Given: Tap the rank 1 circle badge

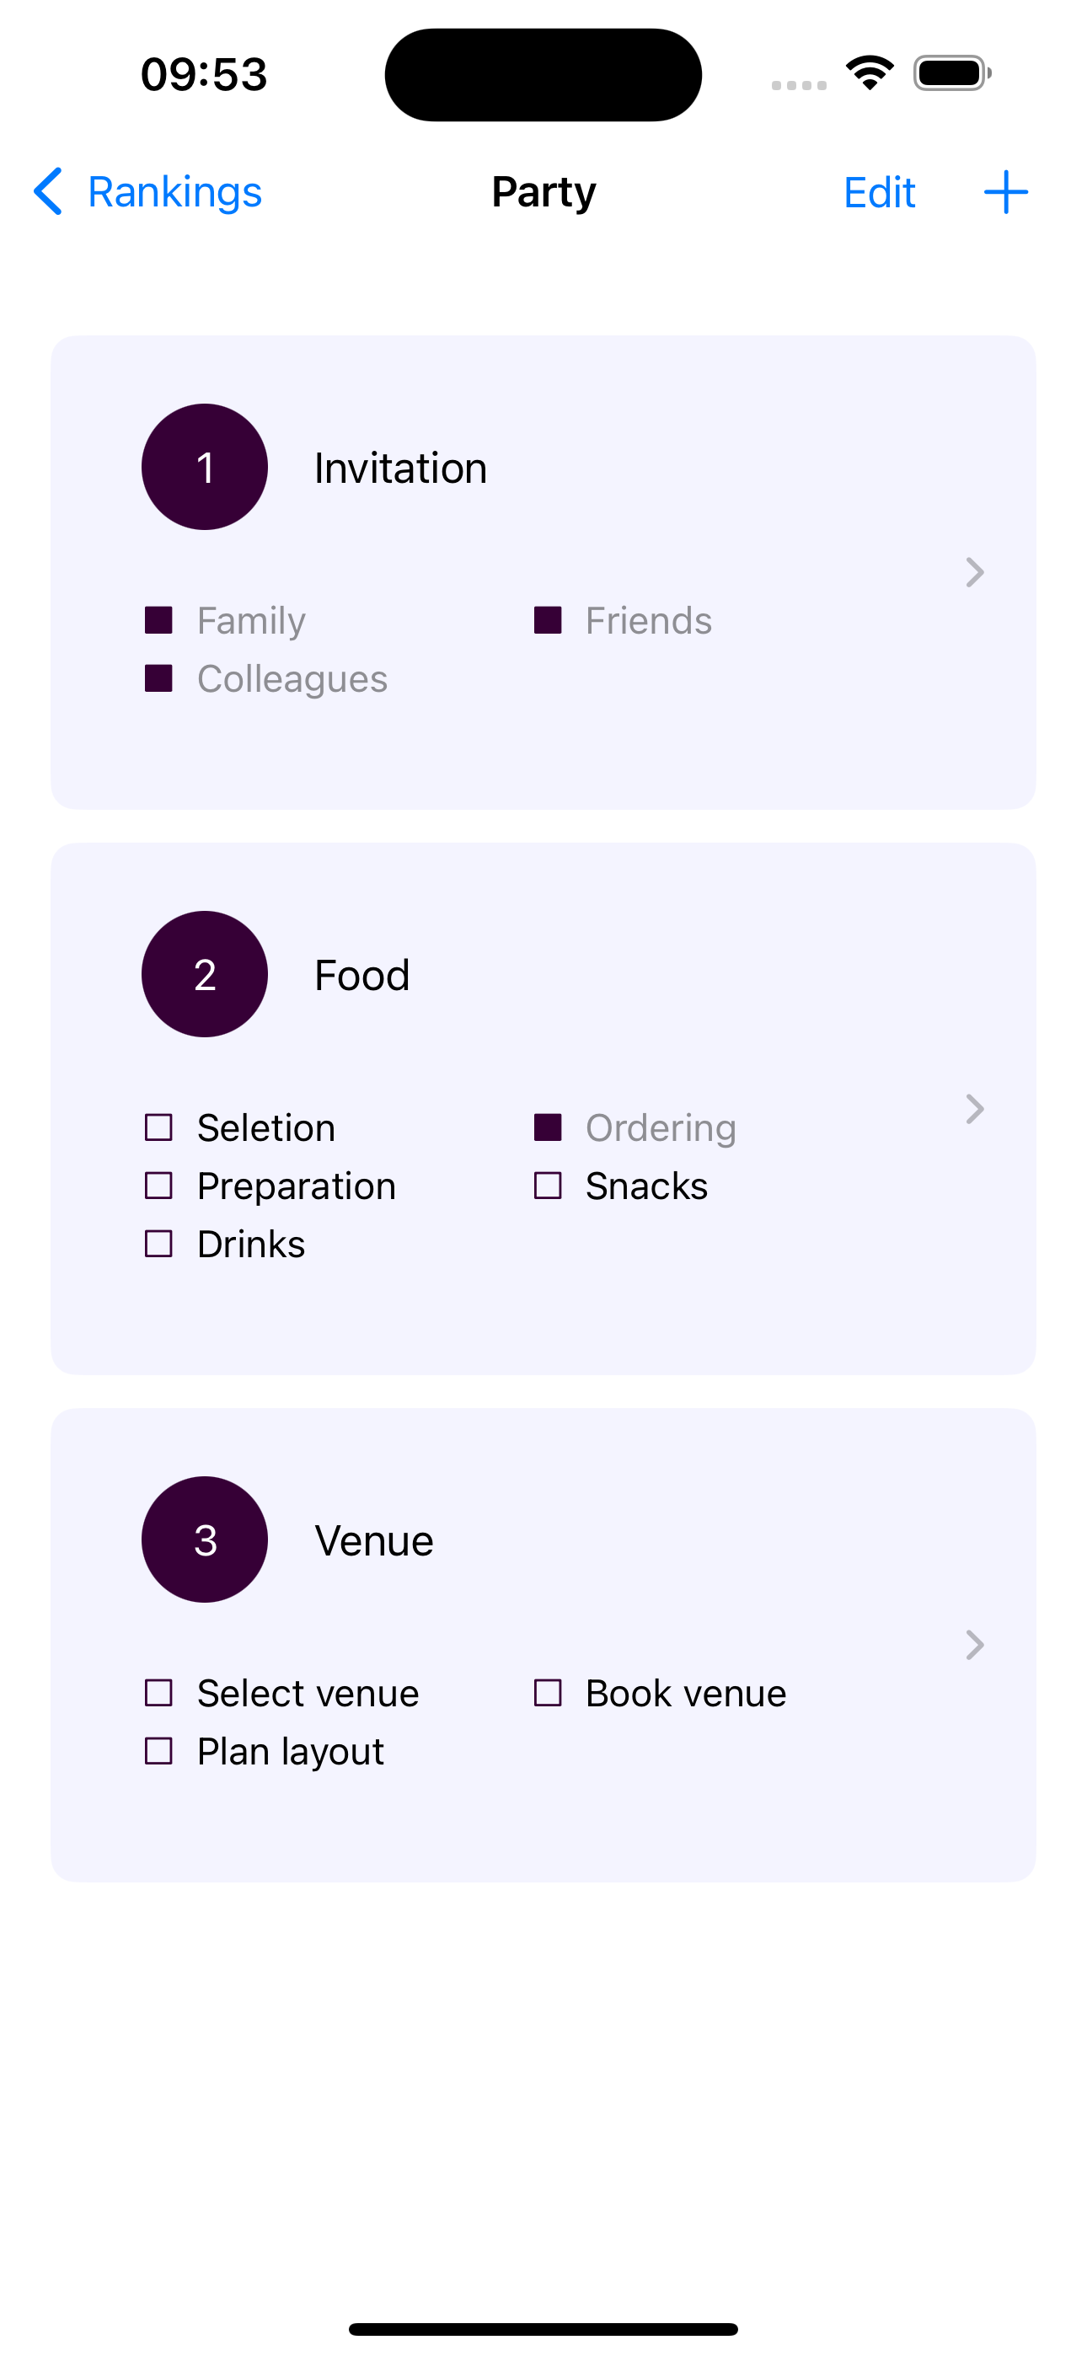Looking at the screenshot, I should tap(205, 468).
